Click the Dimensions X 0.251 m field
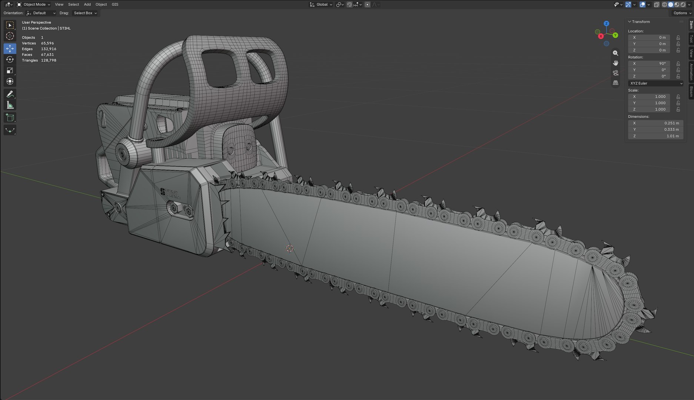 [655, 123]
